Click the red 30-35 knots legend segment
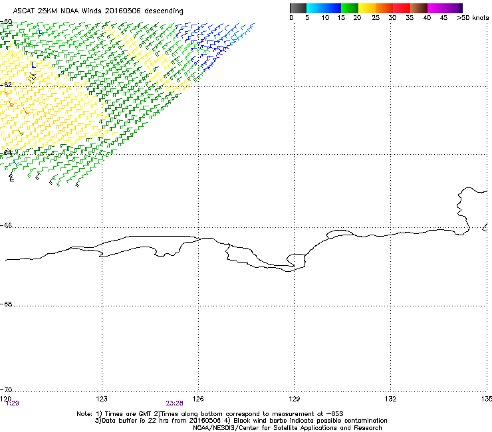The image size is (492, 432). point(402,8)
